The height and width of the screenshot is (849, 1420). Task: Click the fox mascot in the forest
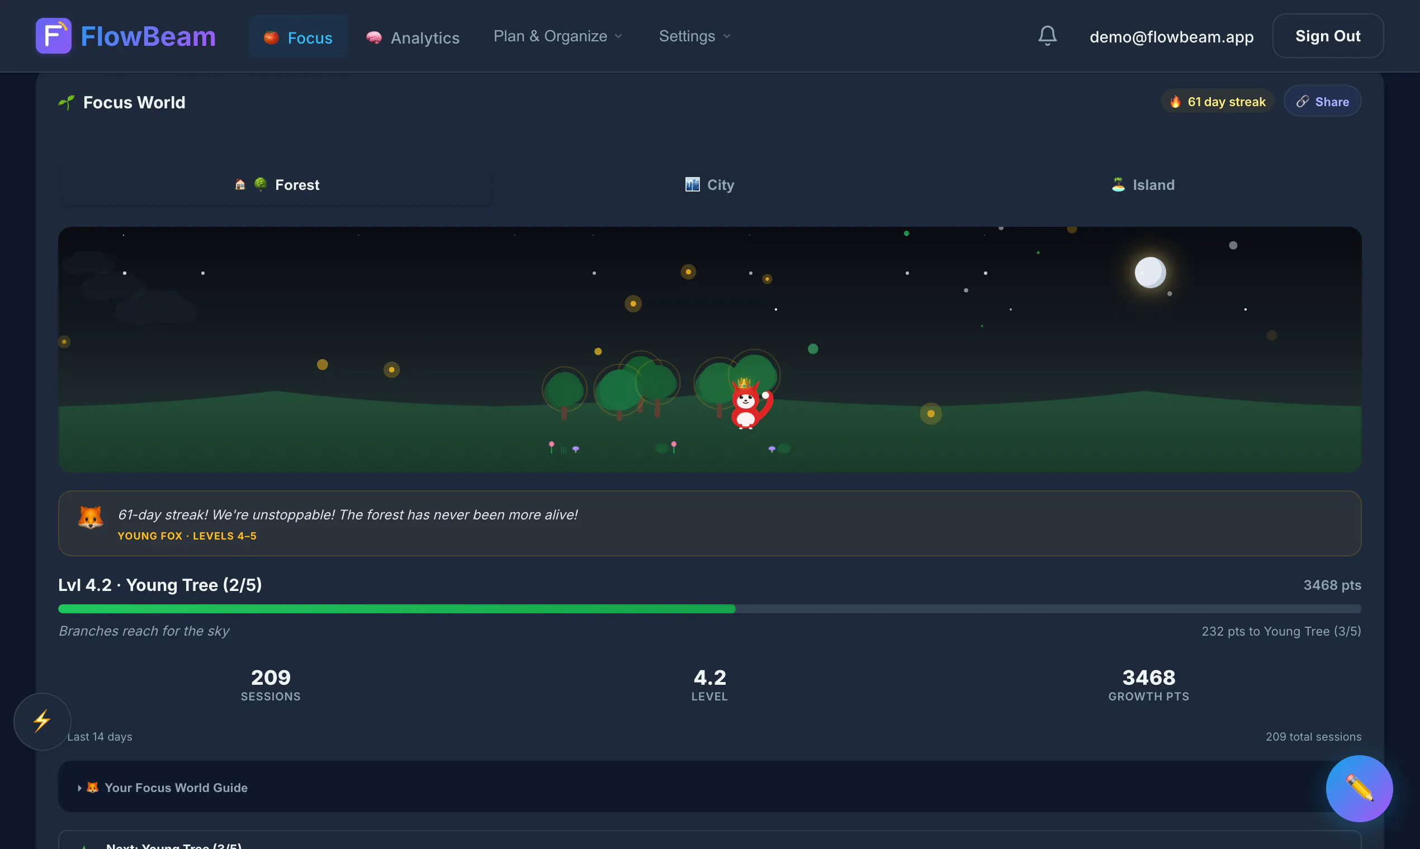pyautogui.click(x=750, y=403)
